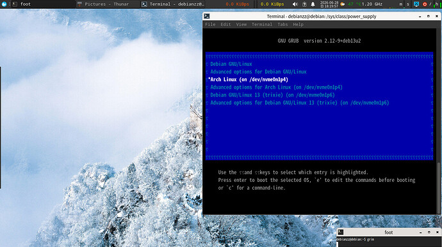Select 'Advanced options for Debian GNU/Linux' entry
The image size is (442, 247).
259,71
